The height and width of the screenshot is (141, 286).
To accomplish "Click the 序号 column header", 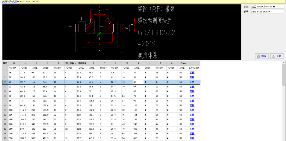I will pos(5,63).
